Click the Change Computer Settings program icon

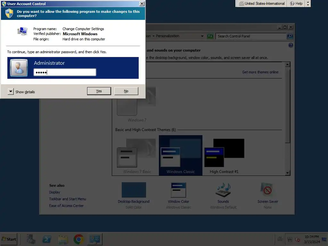22,31
